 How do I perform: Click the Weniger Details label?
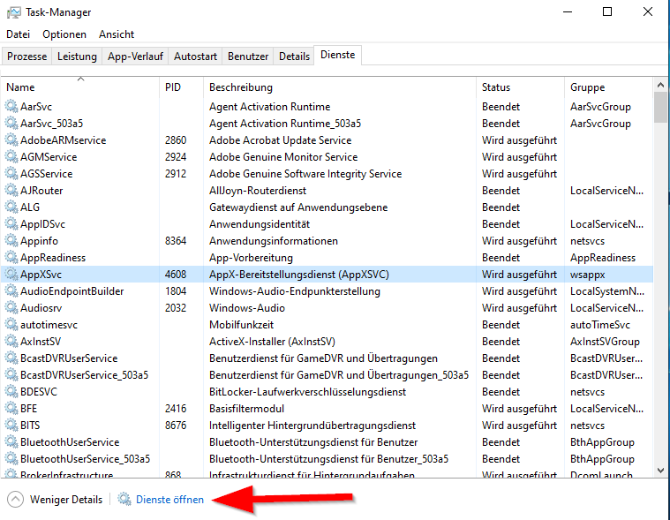click(x=66, y=500)
